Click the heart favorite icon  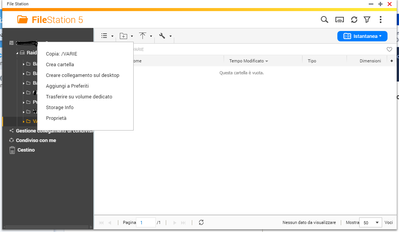coord(389,49)
